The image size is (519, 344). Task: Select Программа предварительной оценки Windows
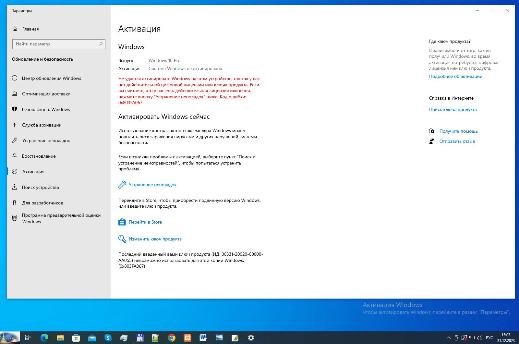61,218
